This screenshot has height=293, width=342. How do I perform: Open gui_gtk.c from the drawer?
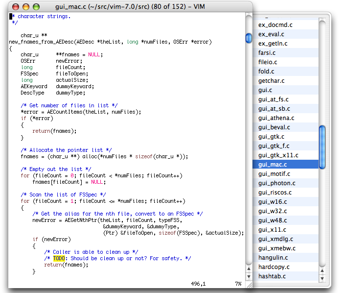tap(285, 137)
